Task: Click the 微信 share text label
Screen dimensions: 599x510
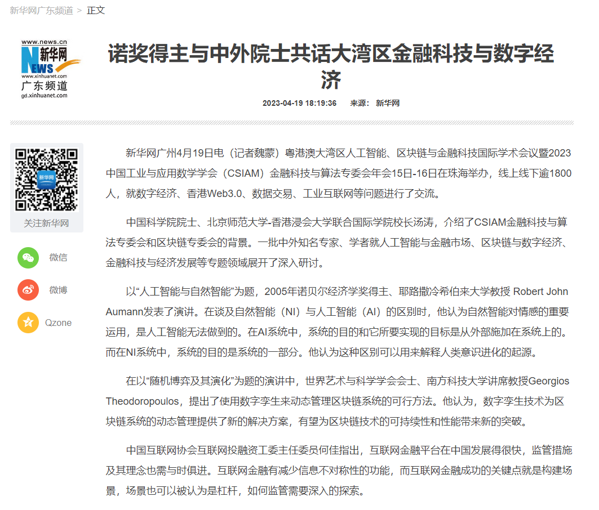Action: click(58, 258)
